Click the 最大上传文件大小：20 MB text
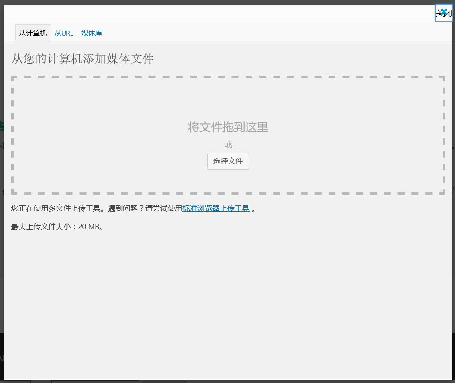This screenshot has width=455, height=383. tap(57, 227)
